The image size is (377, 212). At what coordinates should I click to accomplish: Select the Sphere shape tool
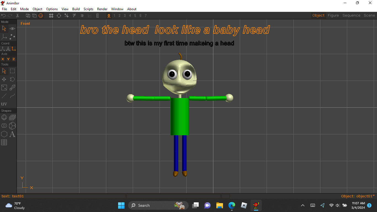coord(4,117)
